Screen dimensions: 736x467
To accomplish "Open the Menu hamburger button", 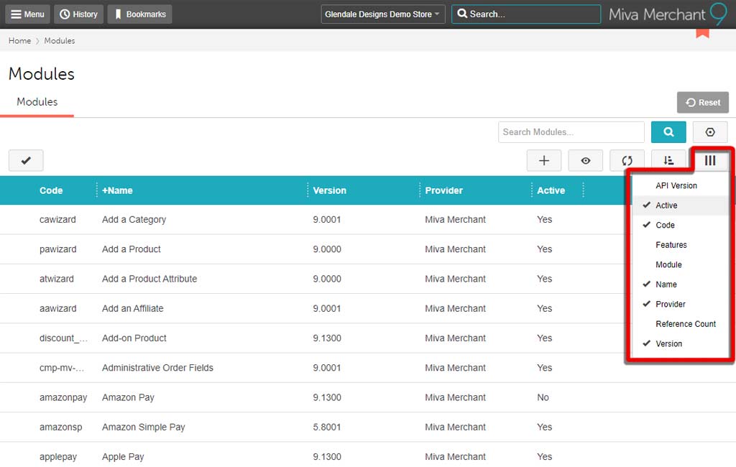I will [28, 14].
